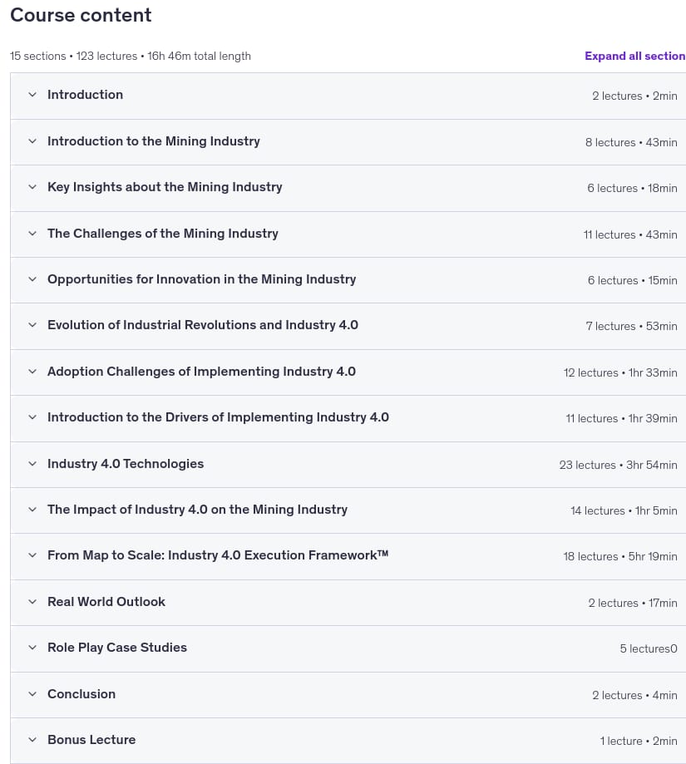Expand the Conclusion section chevron
Viewport: 686px width, 764px height.
coord(32,694)
